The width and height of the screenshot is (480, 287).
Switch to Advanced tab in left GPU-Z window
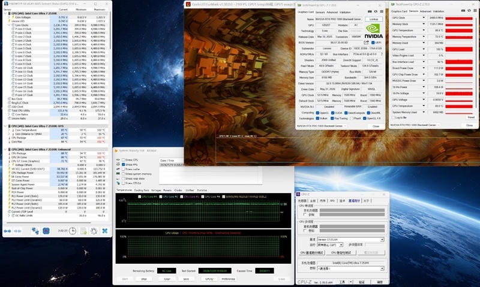[332, 12]
